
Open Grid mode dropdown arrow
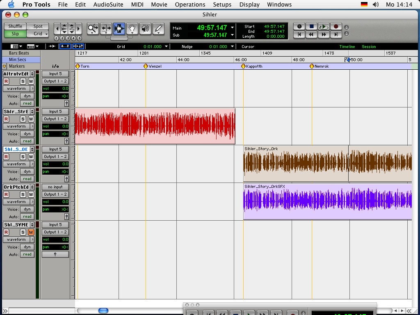(x=46, y=34)
